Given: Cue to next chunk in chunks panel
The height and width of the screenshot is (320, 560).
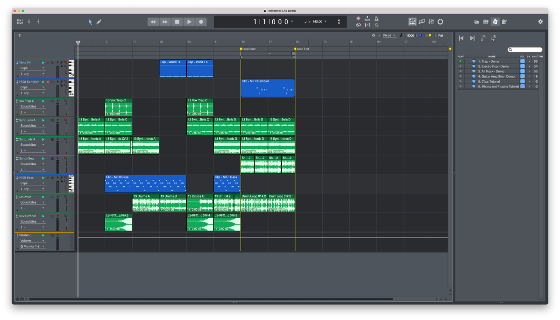Looking at the screenshot, I should point(472,38).
